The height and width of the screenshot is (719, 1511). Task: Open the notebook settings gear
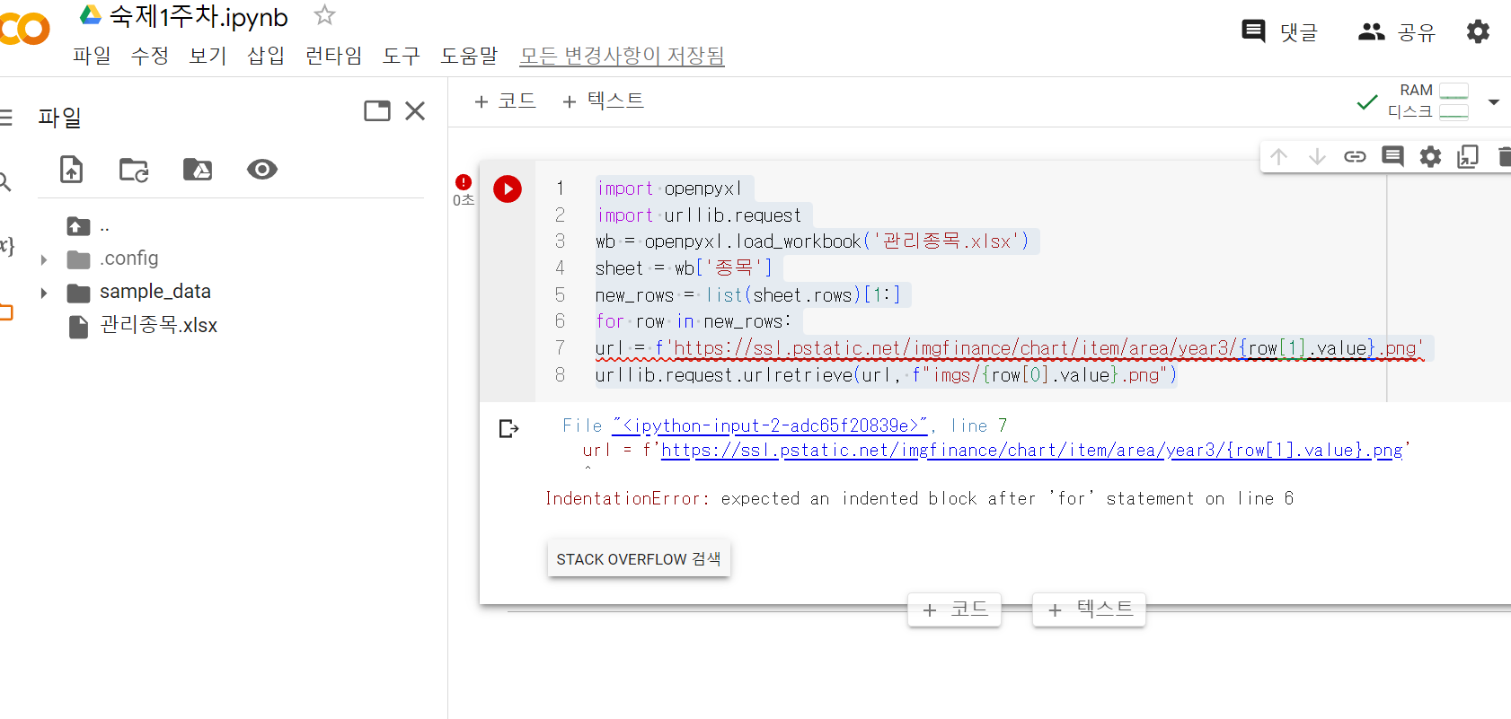click(1478, 32)
